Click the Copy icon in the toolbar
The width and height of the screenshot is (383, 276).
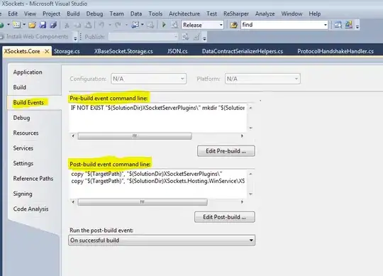point(77,25)
